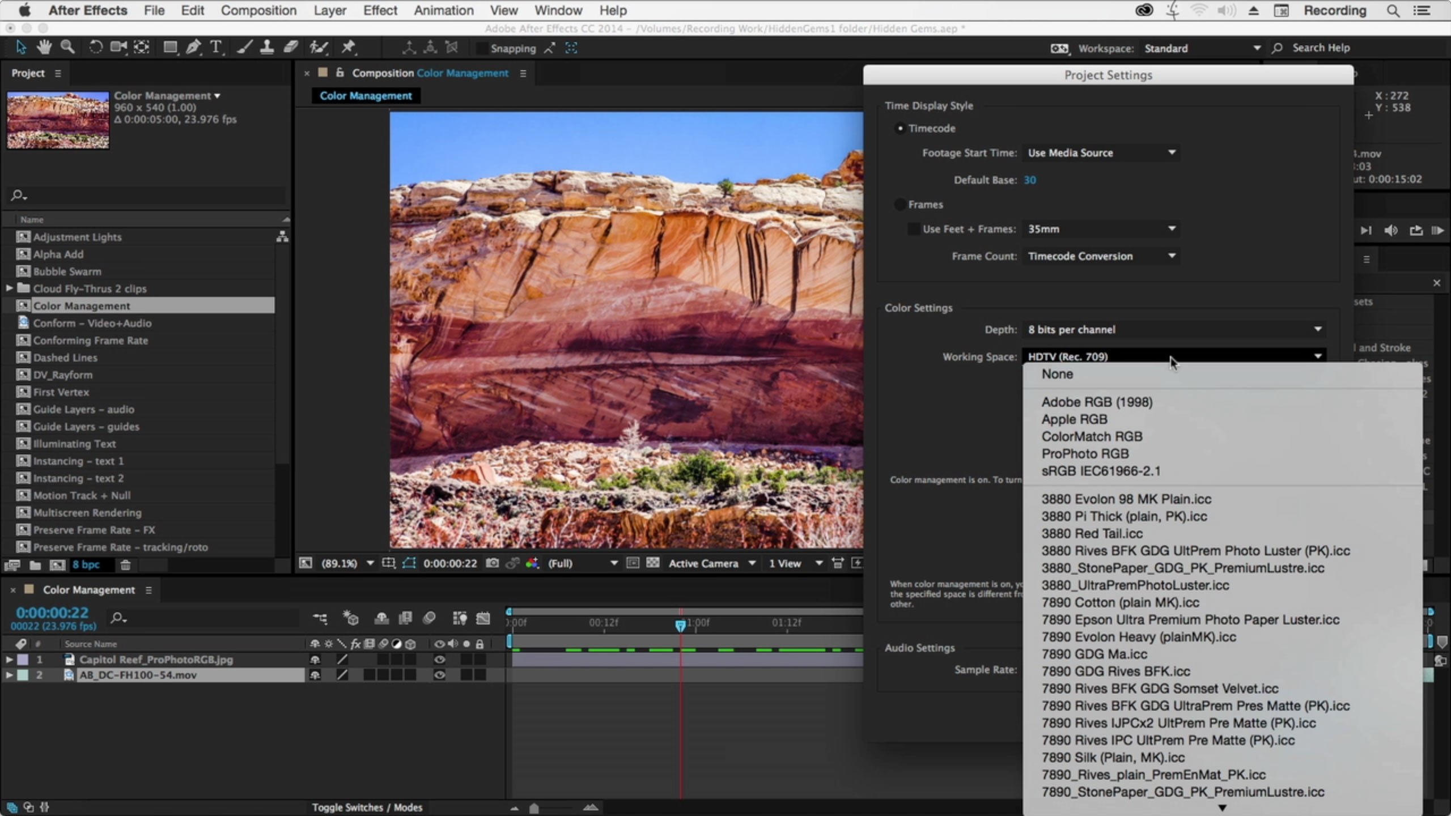Viewport: 1451px width, 816px height.
Task: Click scroll-down arrow at bottom of profile list
Action: 1222,808
